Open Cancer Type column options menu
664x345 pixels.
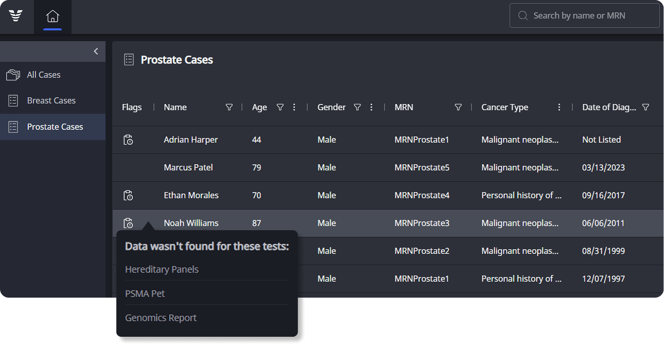point(559,107)
